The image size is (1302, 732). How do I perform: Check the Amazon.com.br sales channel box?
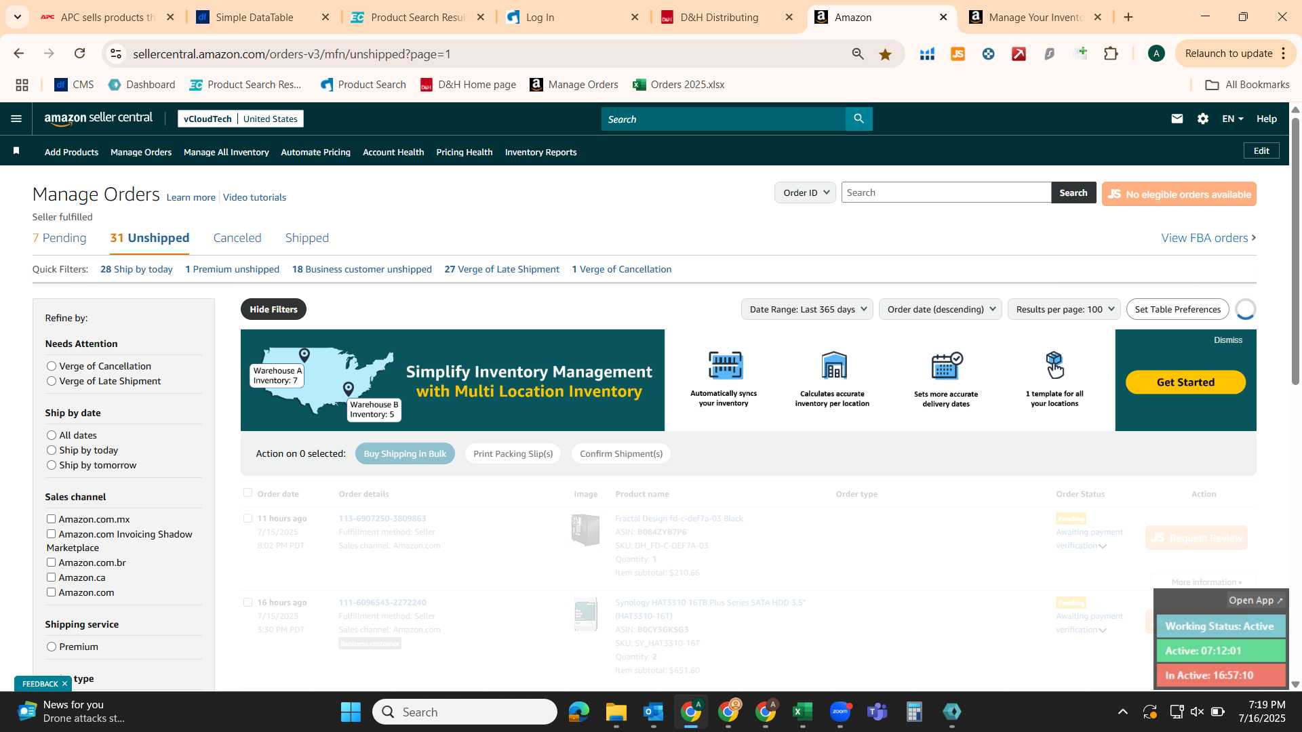51,562
